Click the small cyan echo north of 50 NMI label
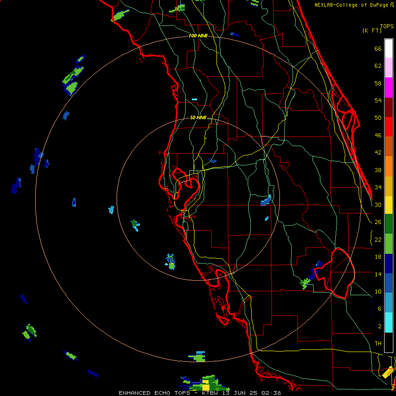The image size is (396, 396). 194,99
